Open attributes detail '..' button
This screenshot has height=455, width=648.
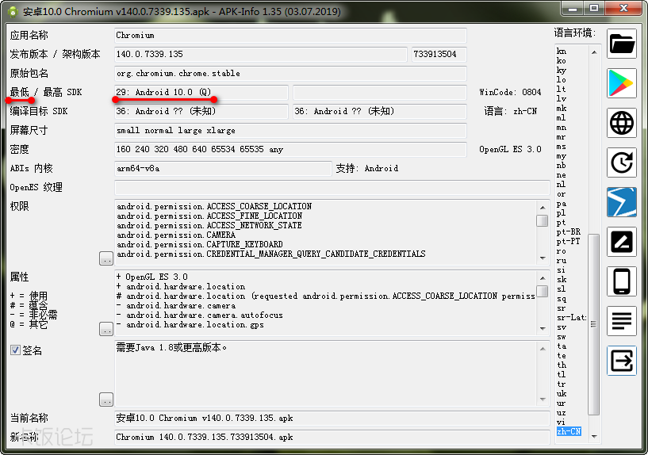click(106, 329)
